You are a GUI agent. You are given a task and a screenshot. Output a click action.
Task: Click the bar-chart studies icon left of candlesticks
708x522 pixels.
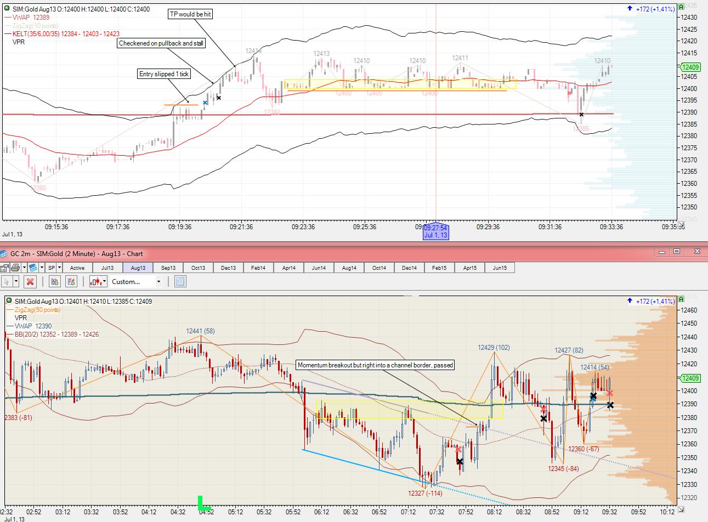[71, 281]
